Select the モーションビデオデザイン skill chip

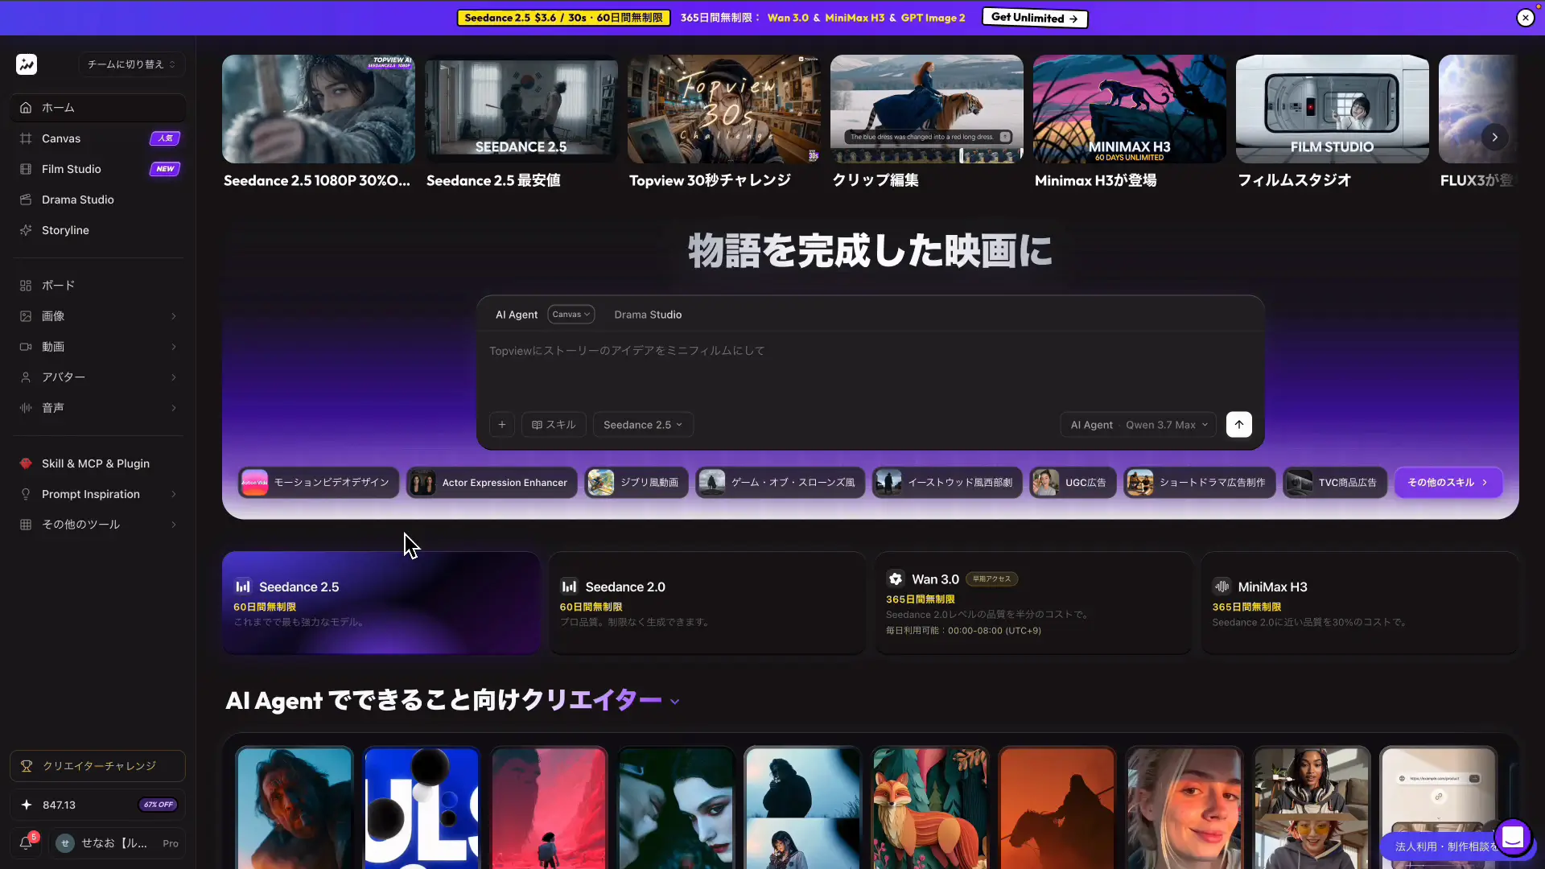[319, 483]
